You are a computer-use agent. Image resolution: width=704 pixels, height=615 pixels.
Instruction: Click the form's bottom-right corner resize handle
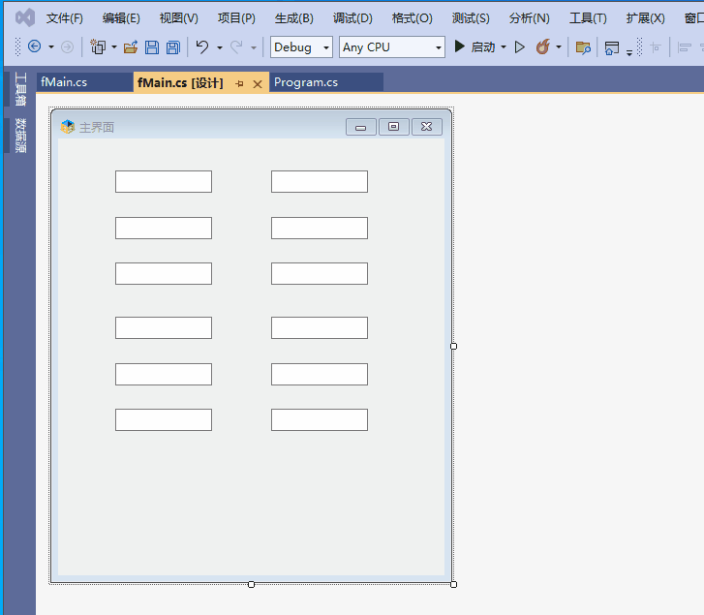coord(453,584)
